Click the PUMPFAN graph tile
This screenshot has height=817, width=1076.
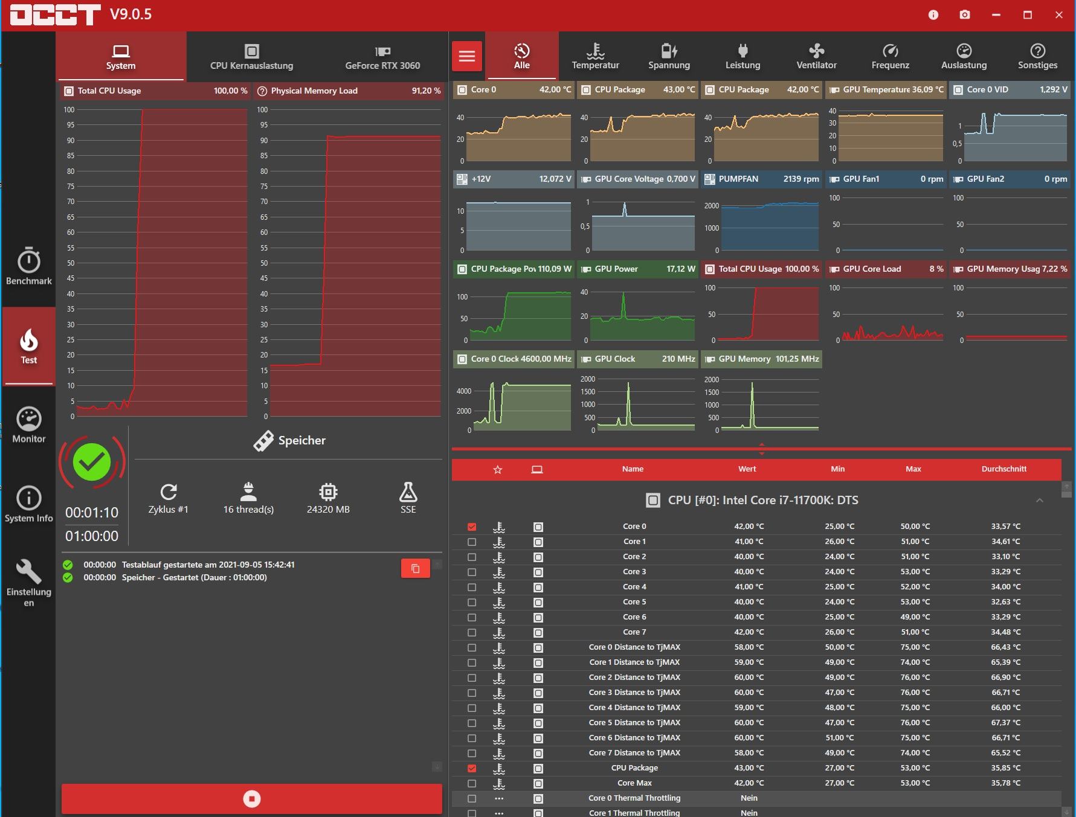pyautogui.click(x=761, y=214)
